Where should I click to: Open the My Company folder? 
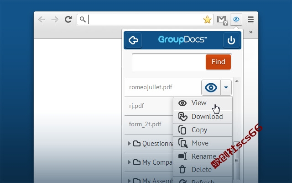pyautogui.click(x=153, y=162)
